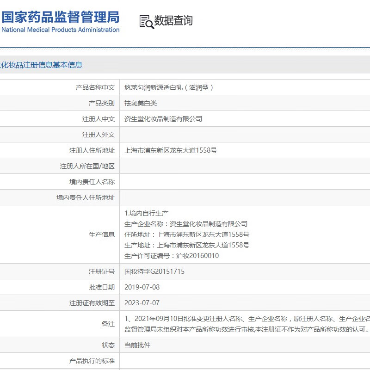Image resolution: width=370 pixels, height=370 pixels.
Task: Click the 境内责任人住所地址 label
Action: [x=86, y=197]
